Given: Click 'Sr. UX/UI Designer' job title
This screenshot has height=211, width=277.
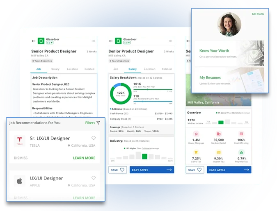Looking at the screenshot, I should (x=50, y=138).
